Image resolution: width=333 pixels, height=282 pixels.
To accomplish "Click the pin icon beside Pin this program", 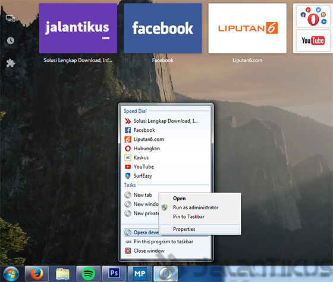I will tap(128, 241).
